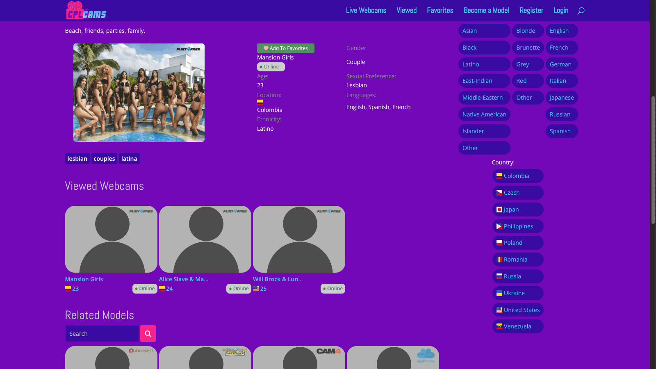Open Favorites menu item
The height and width of the screenshot is (369, 656).
(440, 10)
